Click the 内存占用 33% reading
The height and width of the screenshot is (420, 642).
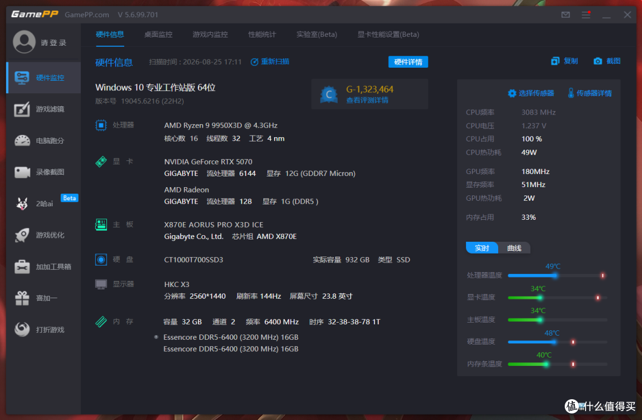click(501, 217)
